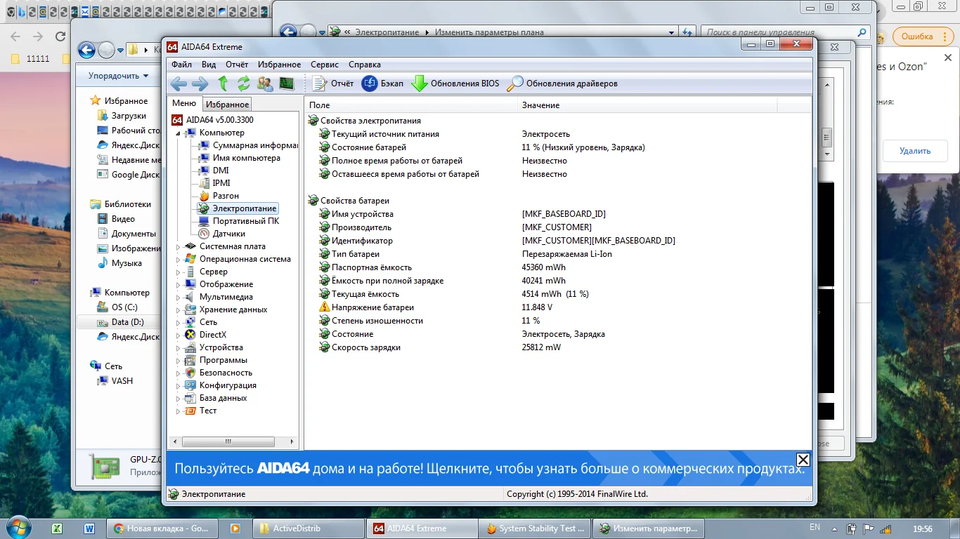The width and height of the screenshot is (960, 539).
Task: Open Word from the taskbar
Action: coord(89,528)
